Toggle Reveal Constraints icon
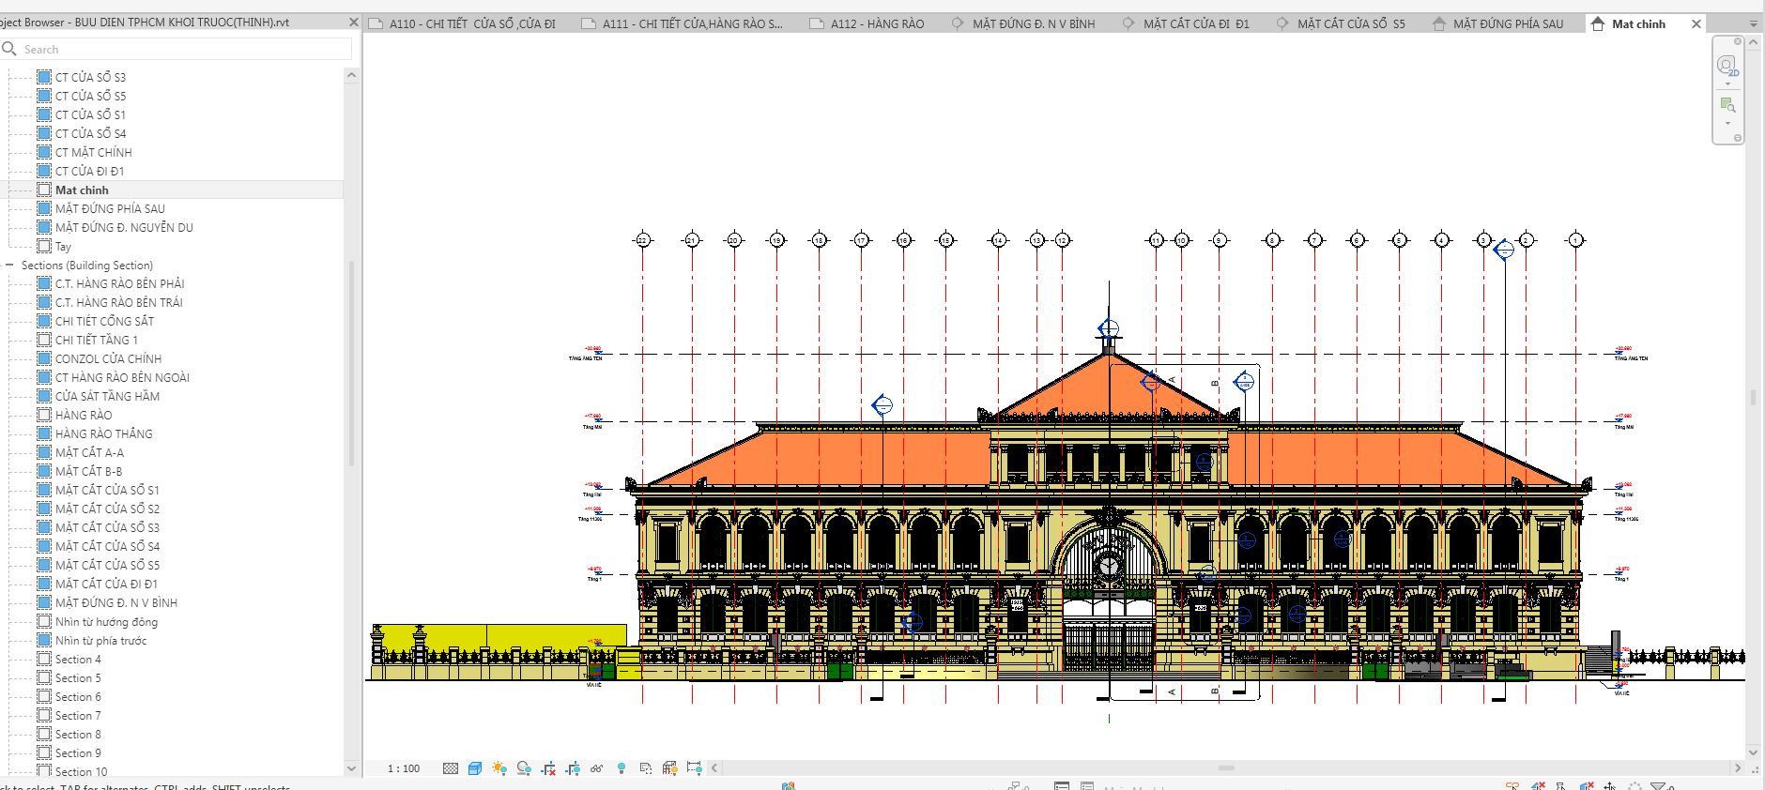The height and width of the screenshot is (790, 1765). pos(695,768)
